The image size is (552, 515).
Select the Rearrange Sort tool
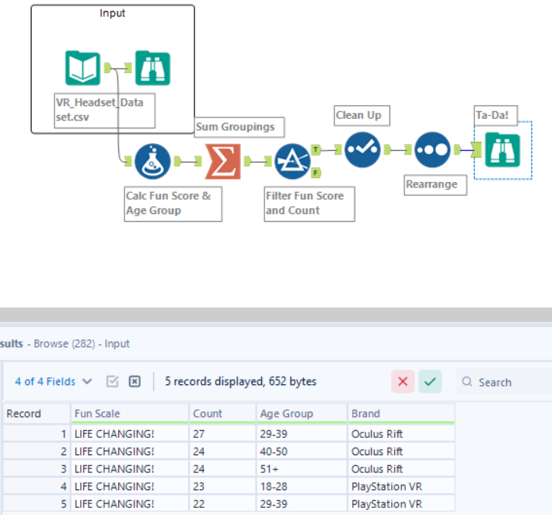(x=432, y=149)
